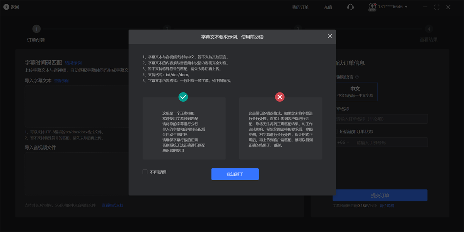
Task: Open 充值 in top bar
Action: pos(328,7)
